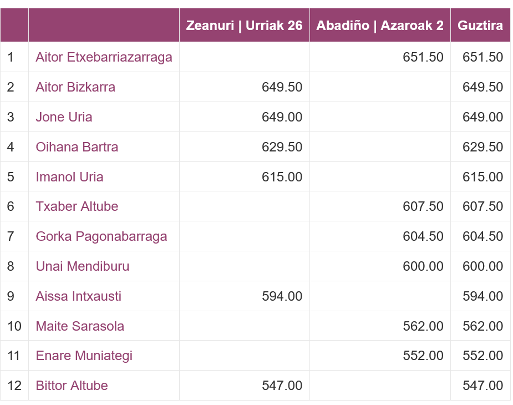Click Maite Sarasola's link
The height and width of the screenshot is (405, 513).
click(x=80, y=326)
